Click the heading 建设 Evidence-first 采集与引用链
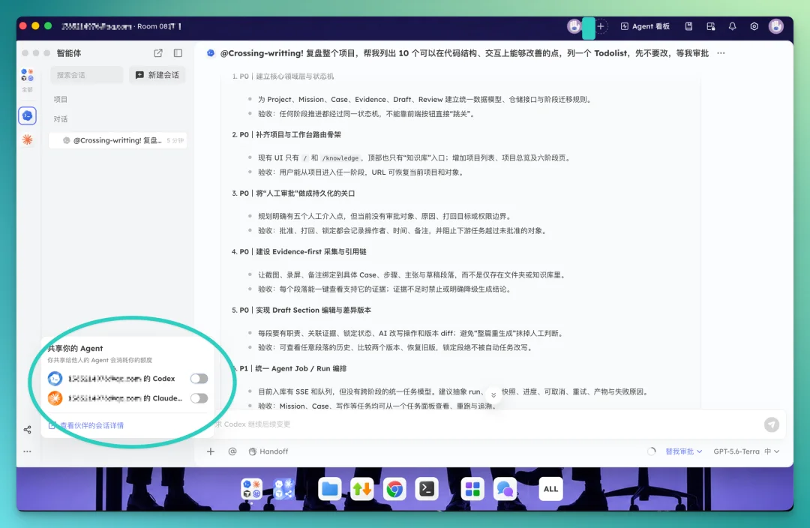The width and height of the screenshot is (810, 528). coord(311,251)
